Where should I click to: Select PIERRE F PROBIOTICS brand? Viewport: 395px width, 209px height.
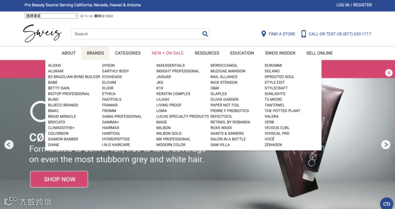[230, 111]
